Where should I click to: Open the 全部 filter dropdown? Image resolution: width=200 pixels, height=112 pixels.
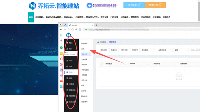(181, 50)
